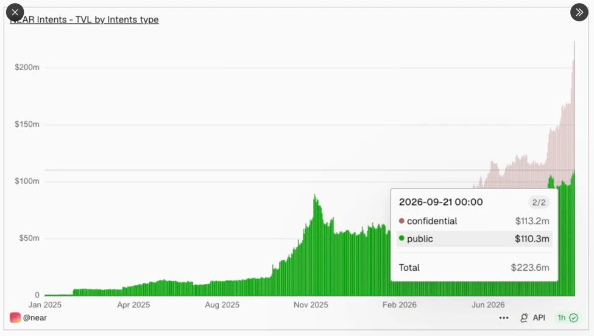Open the NEAR Intents TVL title link
594x336 pixels.
[84, 20]
